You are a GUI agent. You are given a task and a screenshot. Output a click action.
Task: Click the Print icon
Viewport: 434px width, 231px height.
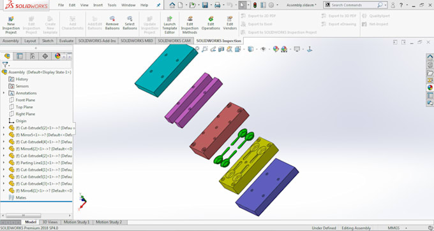click(217, 5)
